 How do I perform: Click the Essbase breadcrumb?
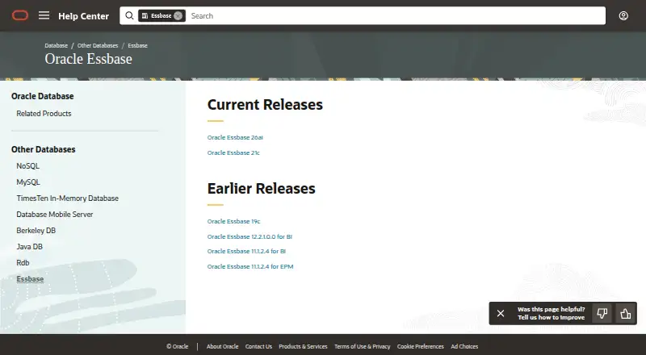137,45
